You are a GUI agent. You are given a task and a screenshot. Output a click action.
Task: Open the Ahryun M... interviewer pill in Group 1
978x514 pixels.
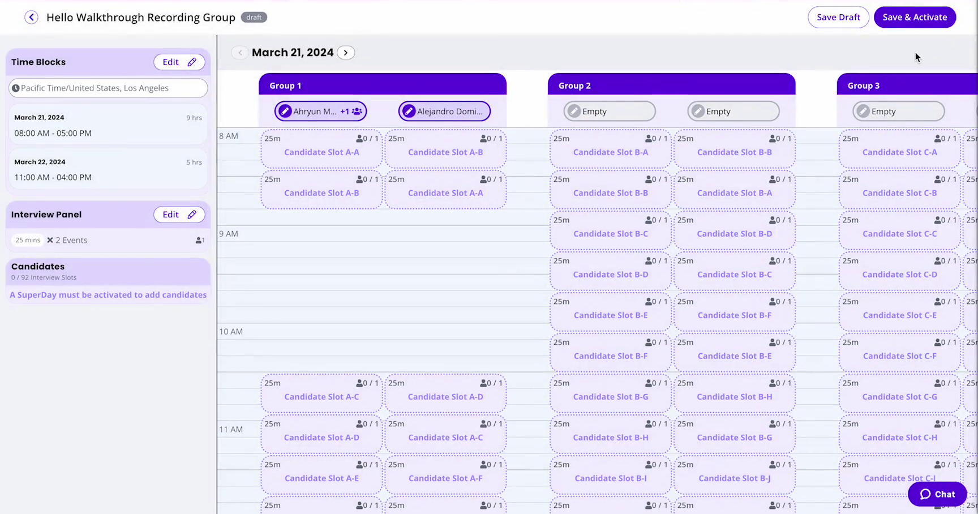click(x=321, y=112)
